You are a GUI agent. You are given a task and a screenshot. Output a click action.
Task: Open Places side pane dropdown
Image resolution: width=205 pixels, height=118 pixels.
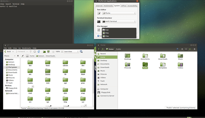pos(10,56)
